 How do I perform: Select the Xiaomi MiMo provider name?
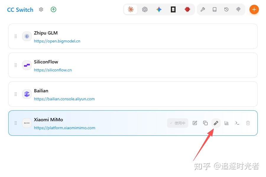tap(48, 120)
